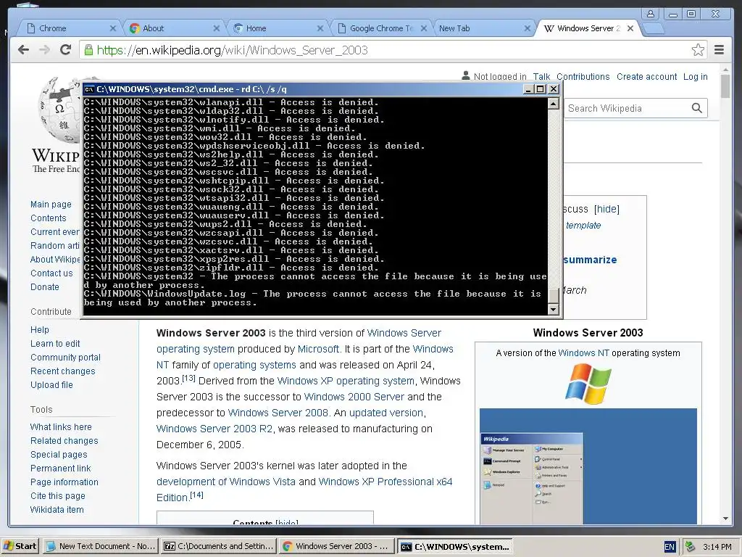The width and height of the screenshot is (742, 557).
Task: Go back with Chrome's back arrow
Action: [23, 50]
